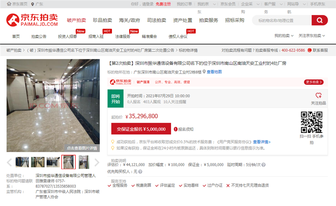Click the checkmark before 税费测算

point(133,186)
